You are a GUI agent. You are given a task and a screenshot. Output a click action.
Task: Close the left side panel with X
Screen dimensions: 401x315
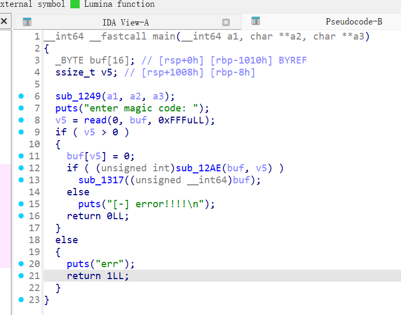[x=4, y=22]
